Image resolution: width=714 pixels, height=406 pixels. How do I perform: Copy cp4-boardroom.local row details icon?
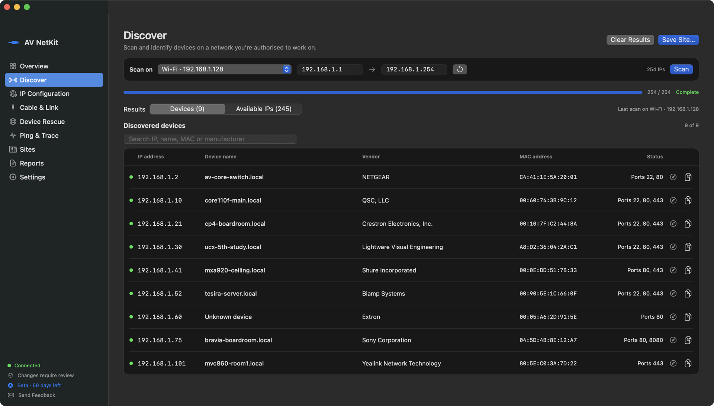pos(688,223)
